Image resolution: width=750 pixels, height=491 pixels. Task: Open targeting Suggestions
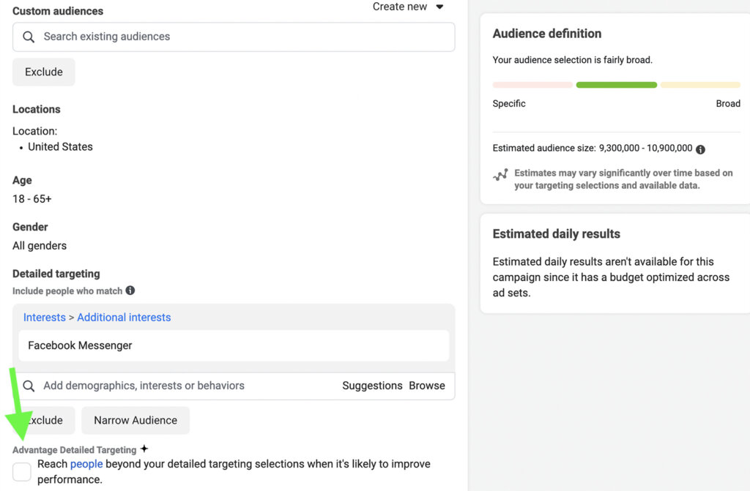(372, 385)
